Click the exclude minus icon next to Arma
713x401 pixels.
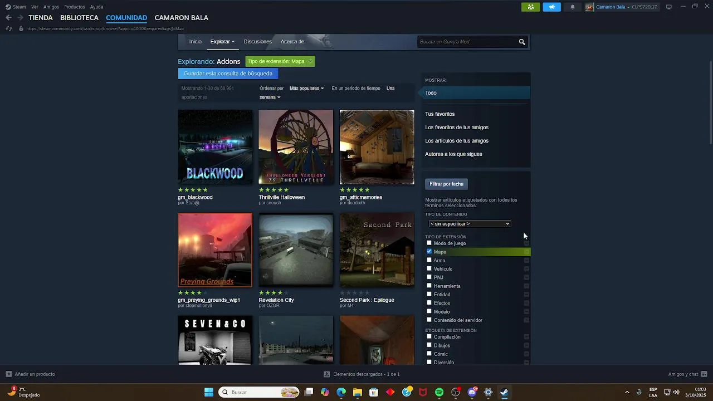coord(526,261)
